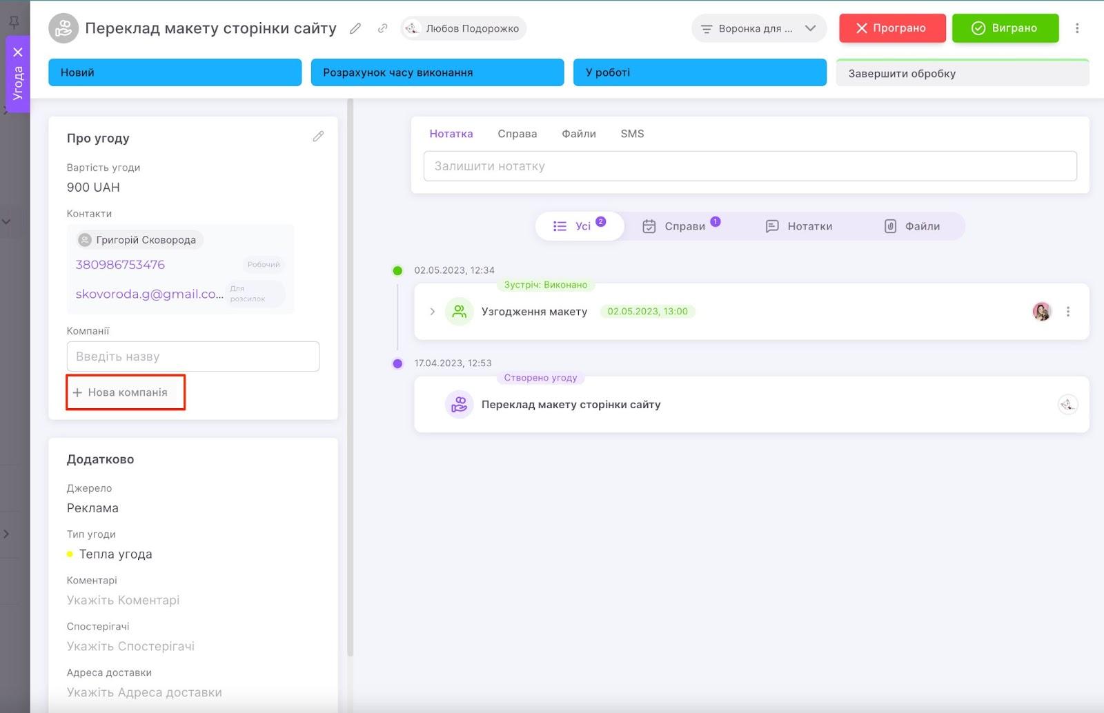
Task: Open options menu for 'Узгодження макету' task
Action: 1068,312
